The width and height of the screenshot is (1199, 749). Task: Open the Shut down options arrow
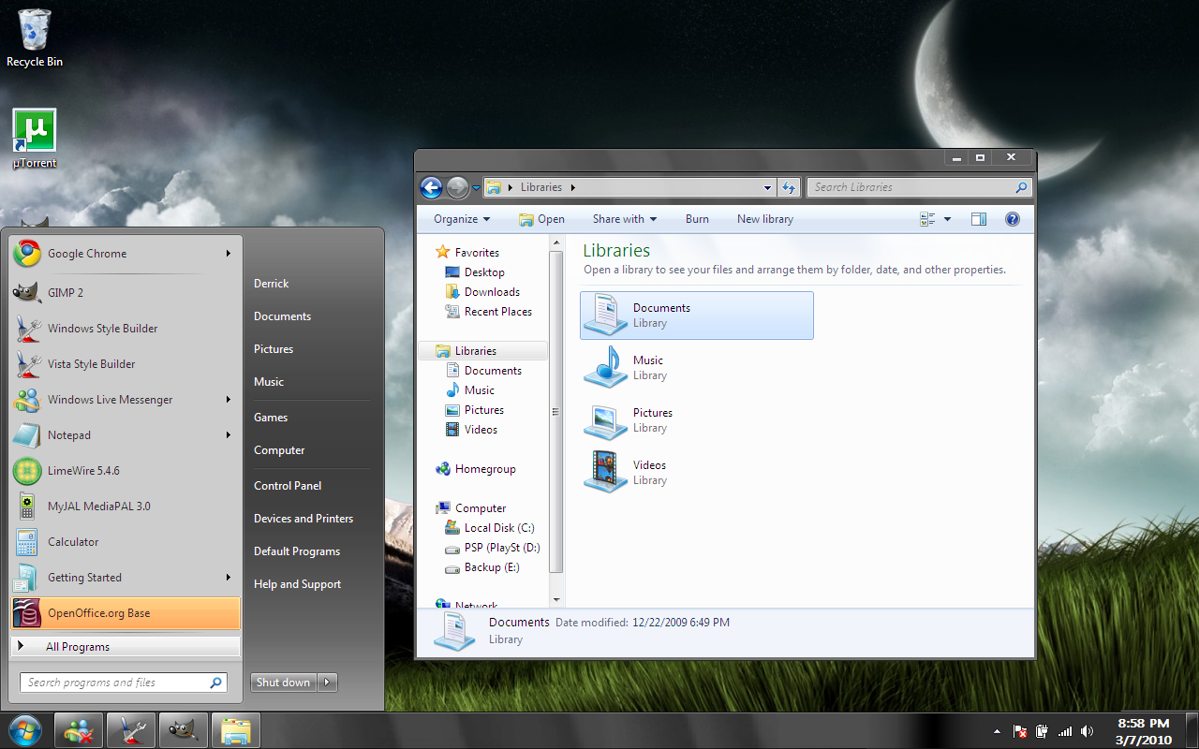(x=327, y=682)
